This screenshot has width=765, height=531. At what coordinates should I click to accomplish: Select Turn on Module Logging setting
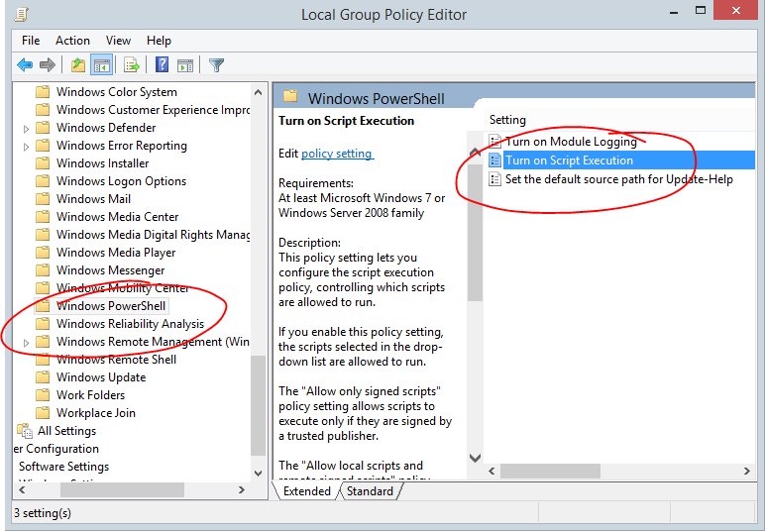(571, 142)
